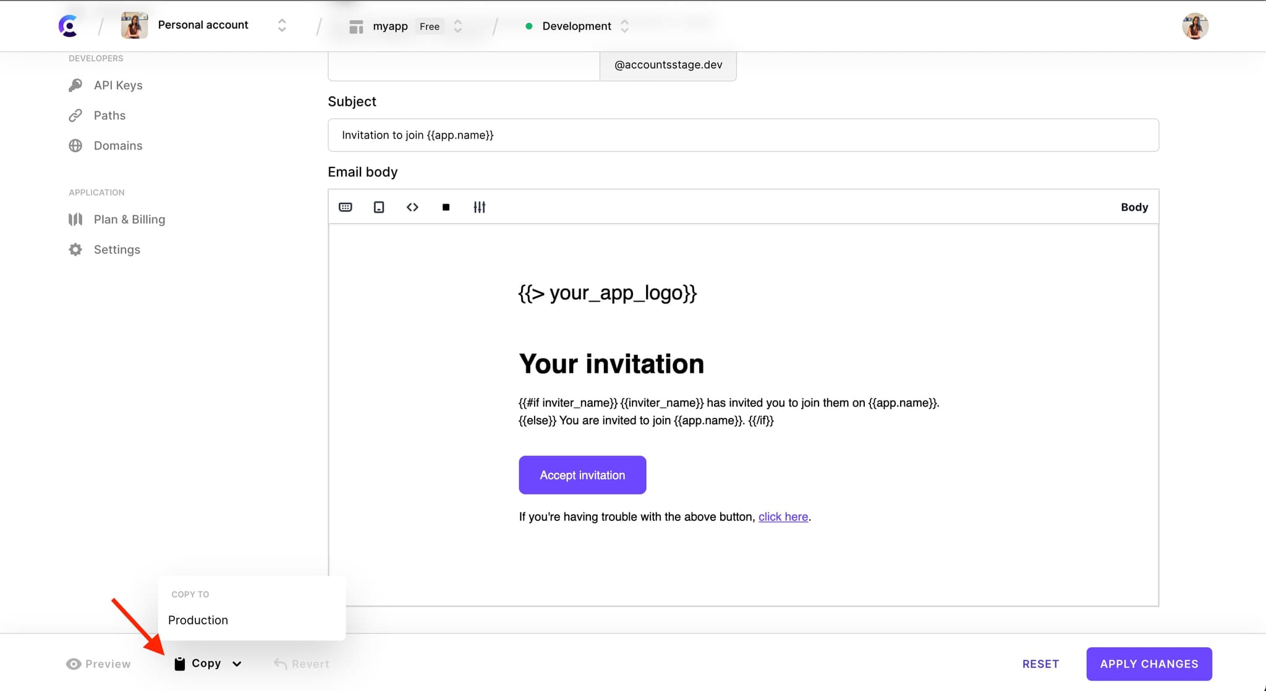Click the Paths option in sidebar

click(109, 115)
